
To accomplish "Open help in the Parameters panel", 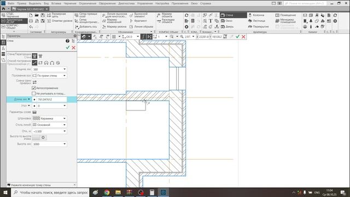I will pyautogui.click(x=67, y=41).
